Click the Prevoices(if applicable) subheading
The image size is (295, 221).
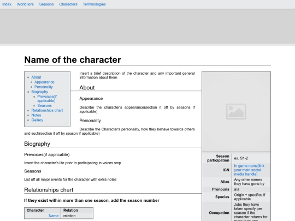[47, 154]
